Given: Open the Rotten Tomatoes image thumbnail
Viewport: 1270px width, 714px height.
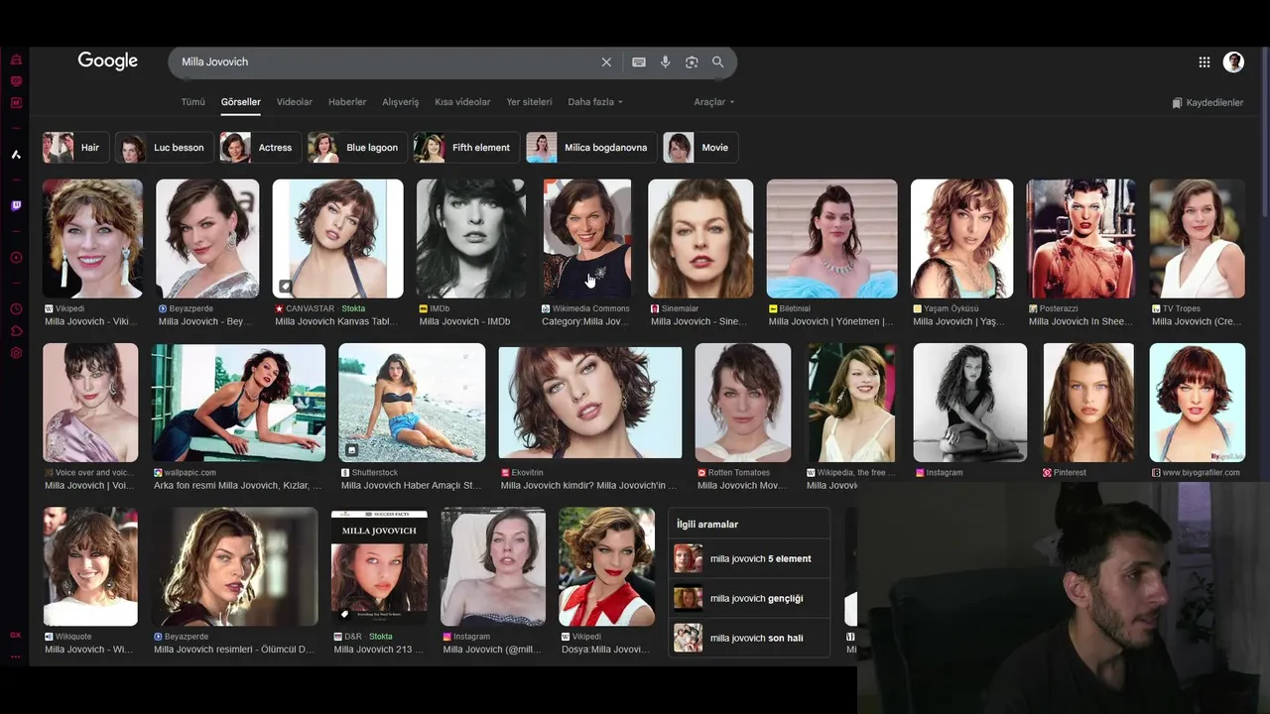Looking at the screenshot, I should pos(743,403).
